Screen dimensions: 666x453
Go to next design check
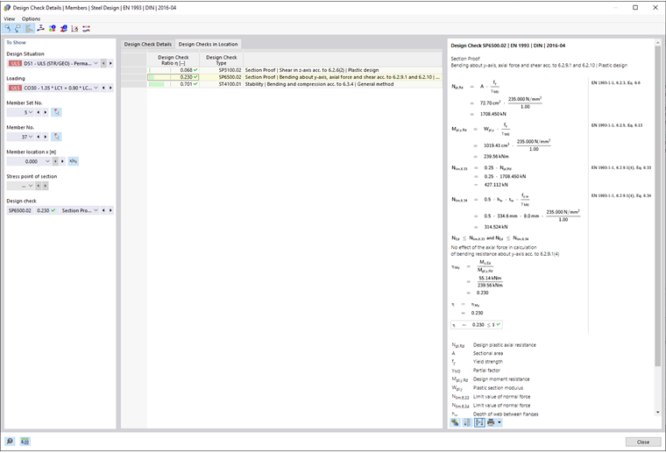click(110, 210)
